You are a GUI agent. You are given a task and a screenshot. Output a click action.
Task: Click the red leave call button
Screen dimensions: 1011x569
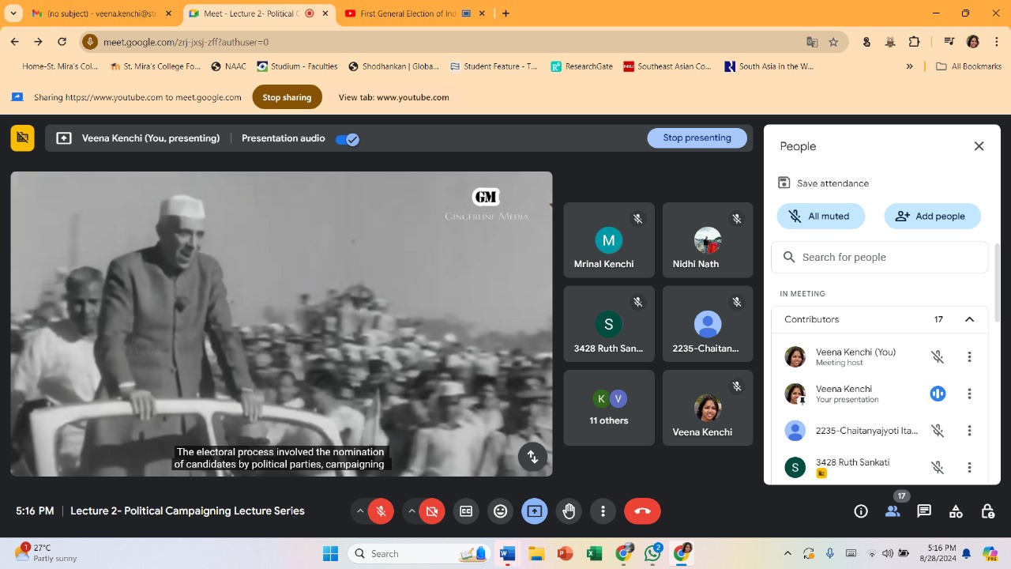(642, 511)
